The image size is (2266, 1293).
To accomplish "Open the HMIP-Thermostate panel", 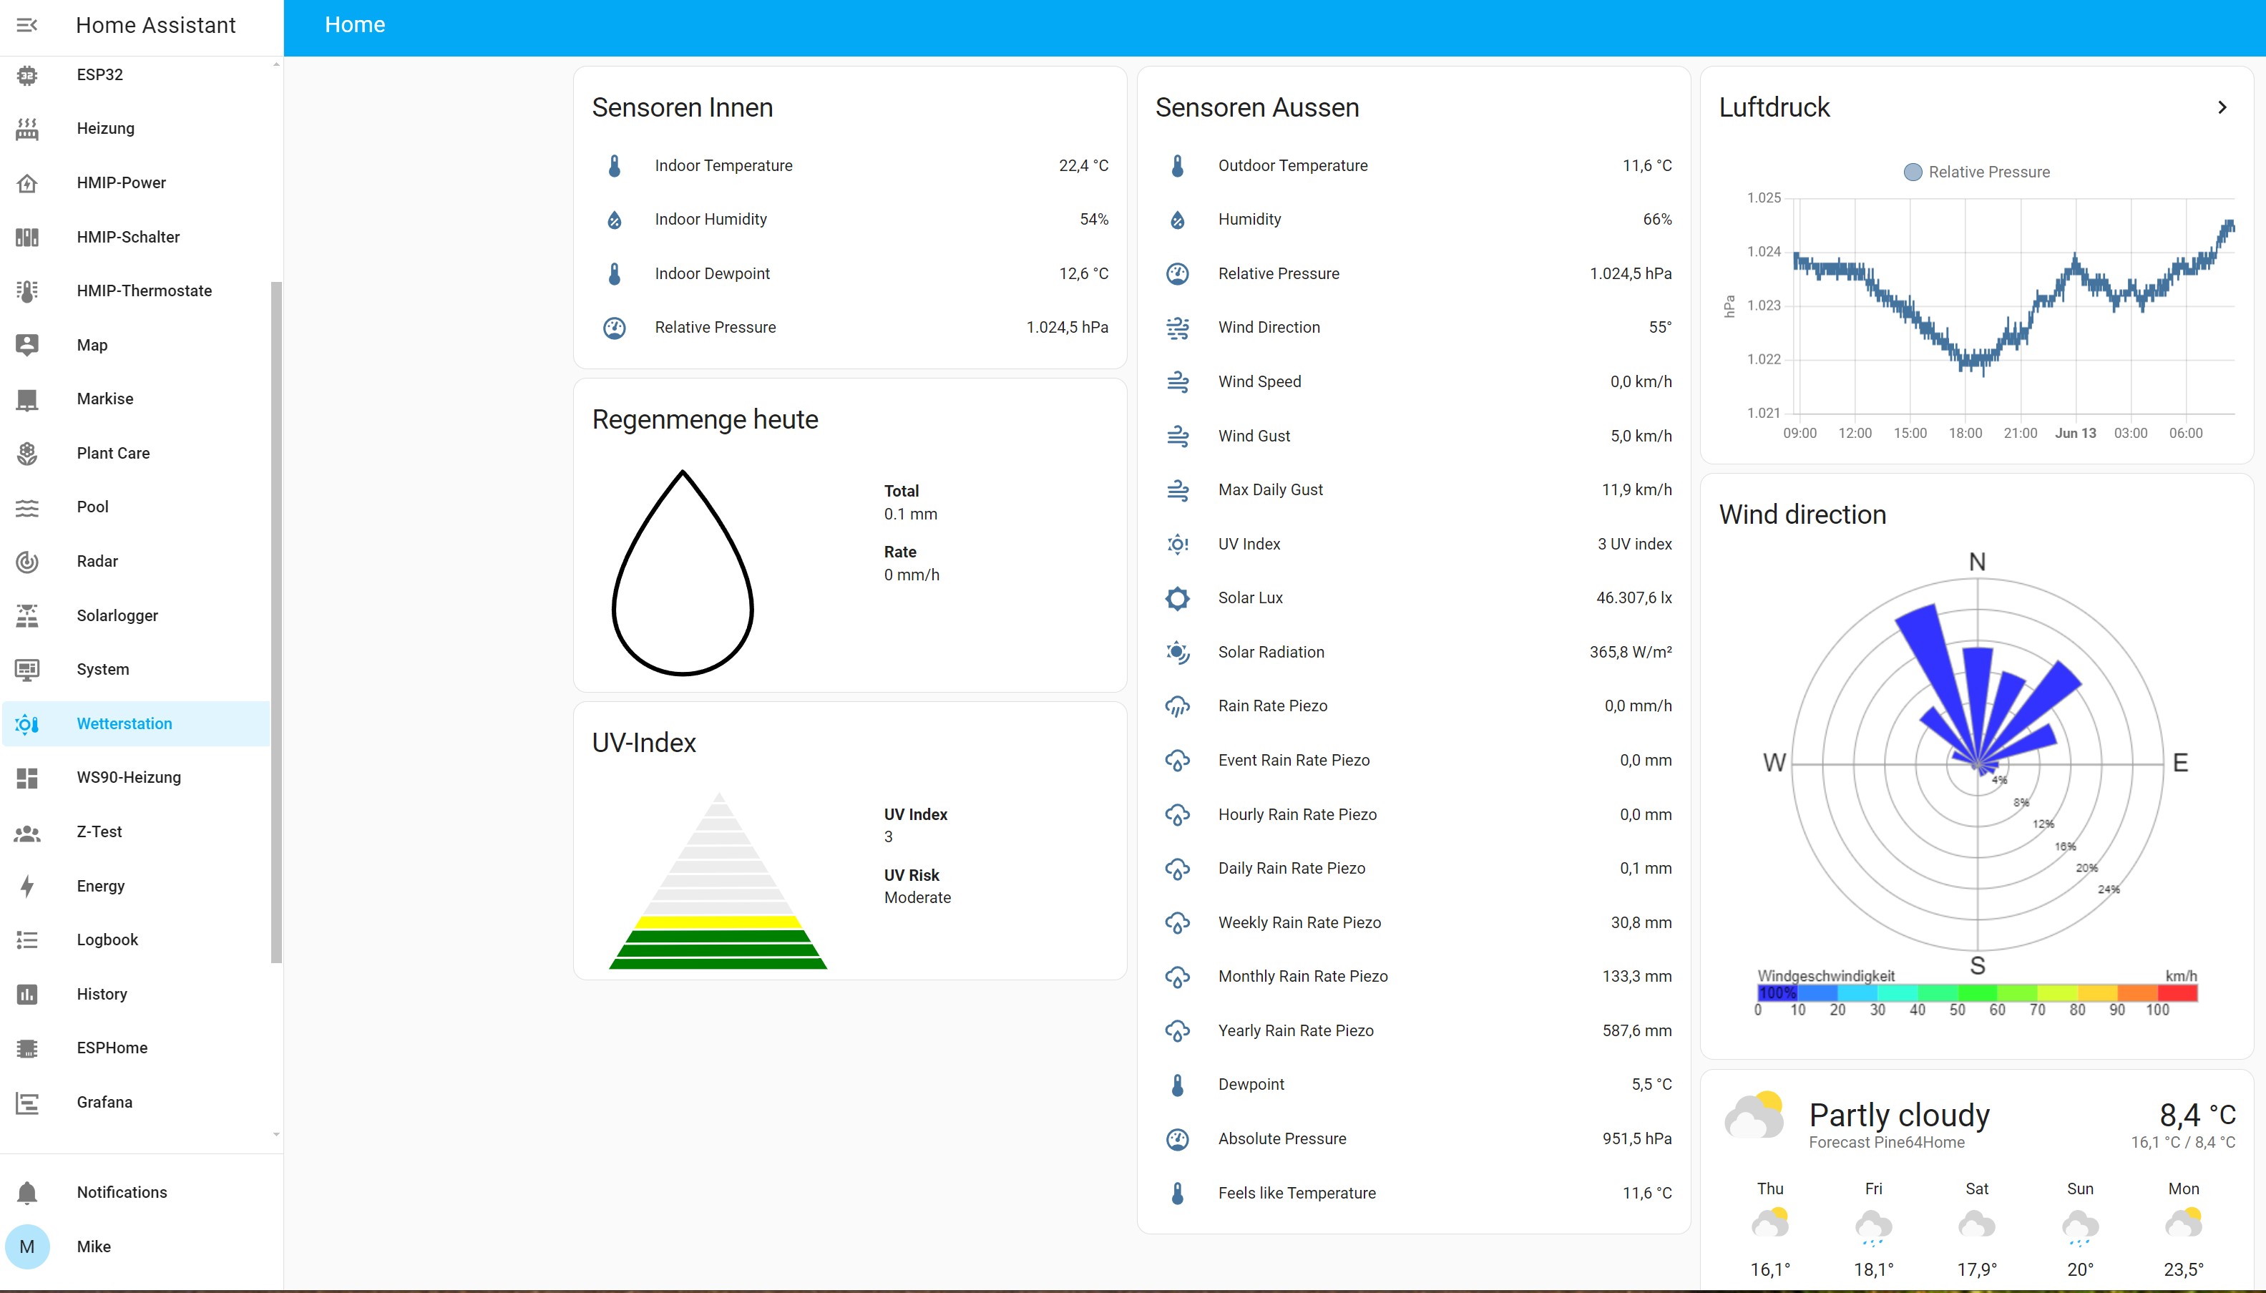I will (x=143, y=291).
